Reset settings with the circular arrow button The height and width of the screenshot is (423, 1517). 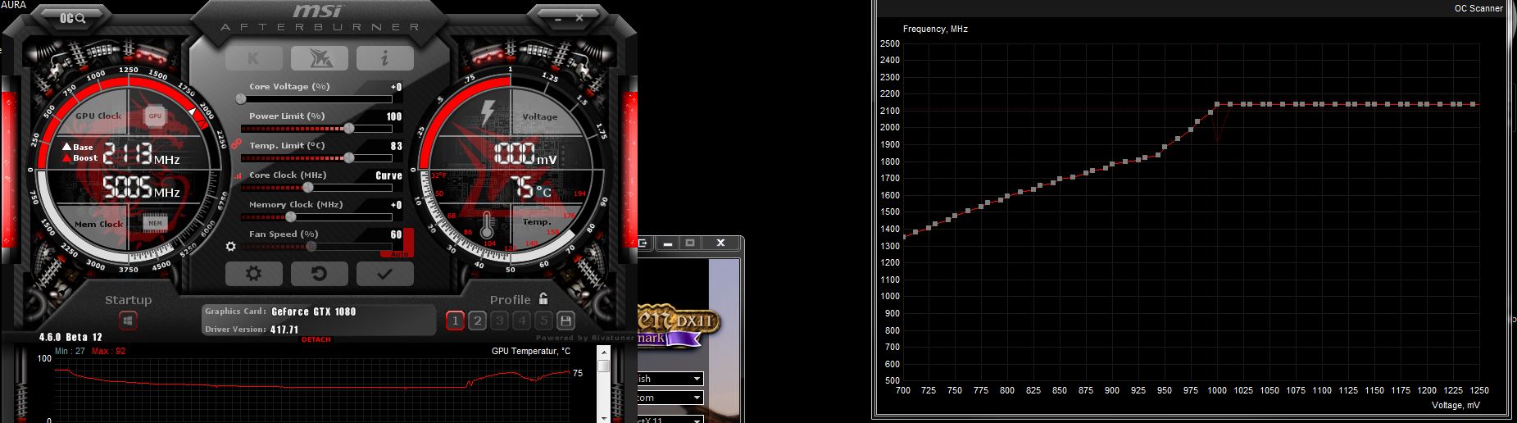320,274
